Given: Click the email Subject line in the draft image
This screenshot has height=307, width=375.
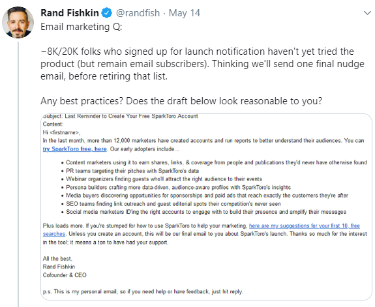Looking at the screenshot, I should (120, 116).
